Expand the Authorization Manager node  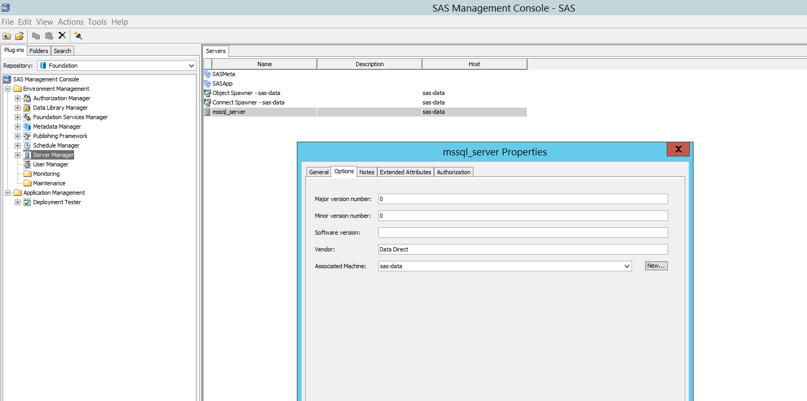(x=18, y=98)
